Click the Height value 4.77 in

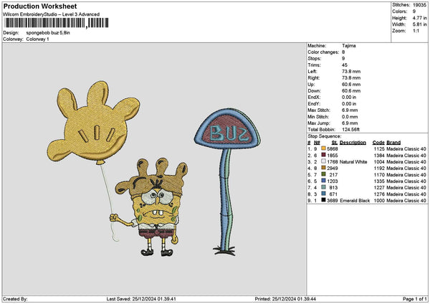[x=419, y=18]
